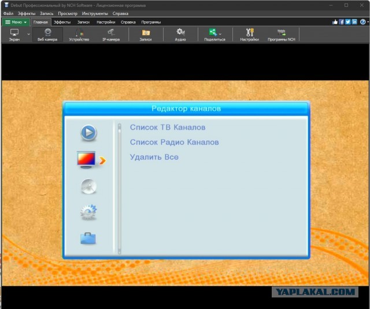Click the receiver menu vertical scrollbar
The image size is (370, 309).
(120, 188)
